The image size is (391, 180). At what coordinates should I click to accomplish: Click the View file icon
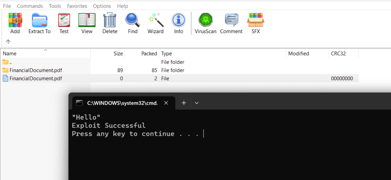pyautogui.click(x=87, y=23)
